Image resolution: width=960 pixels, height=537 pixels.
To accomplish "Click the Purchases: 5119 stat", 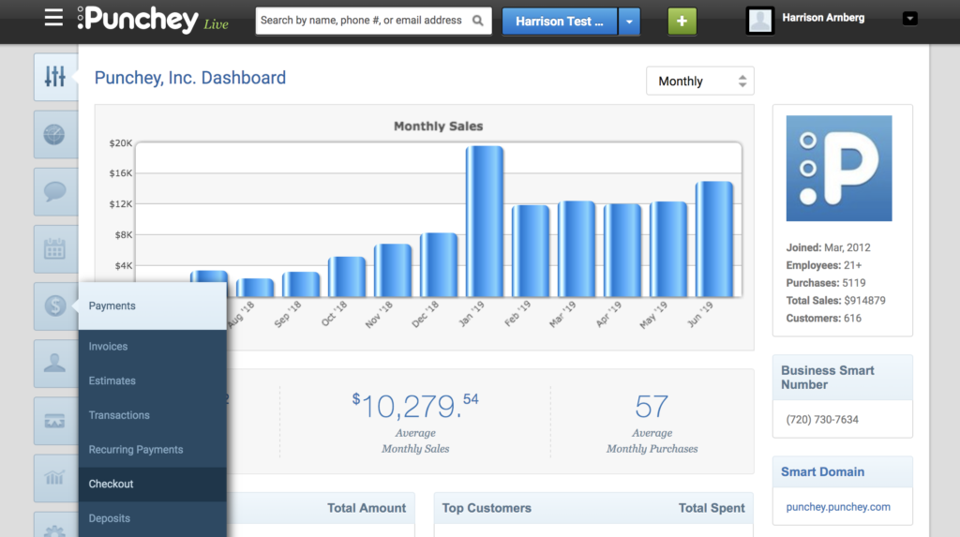I will pos(826,283).
